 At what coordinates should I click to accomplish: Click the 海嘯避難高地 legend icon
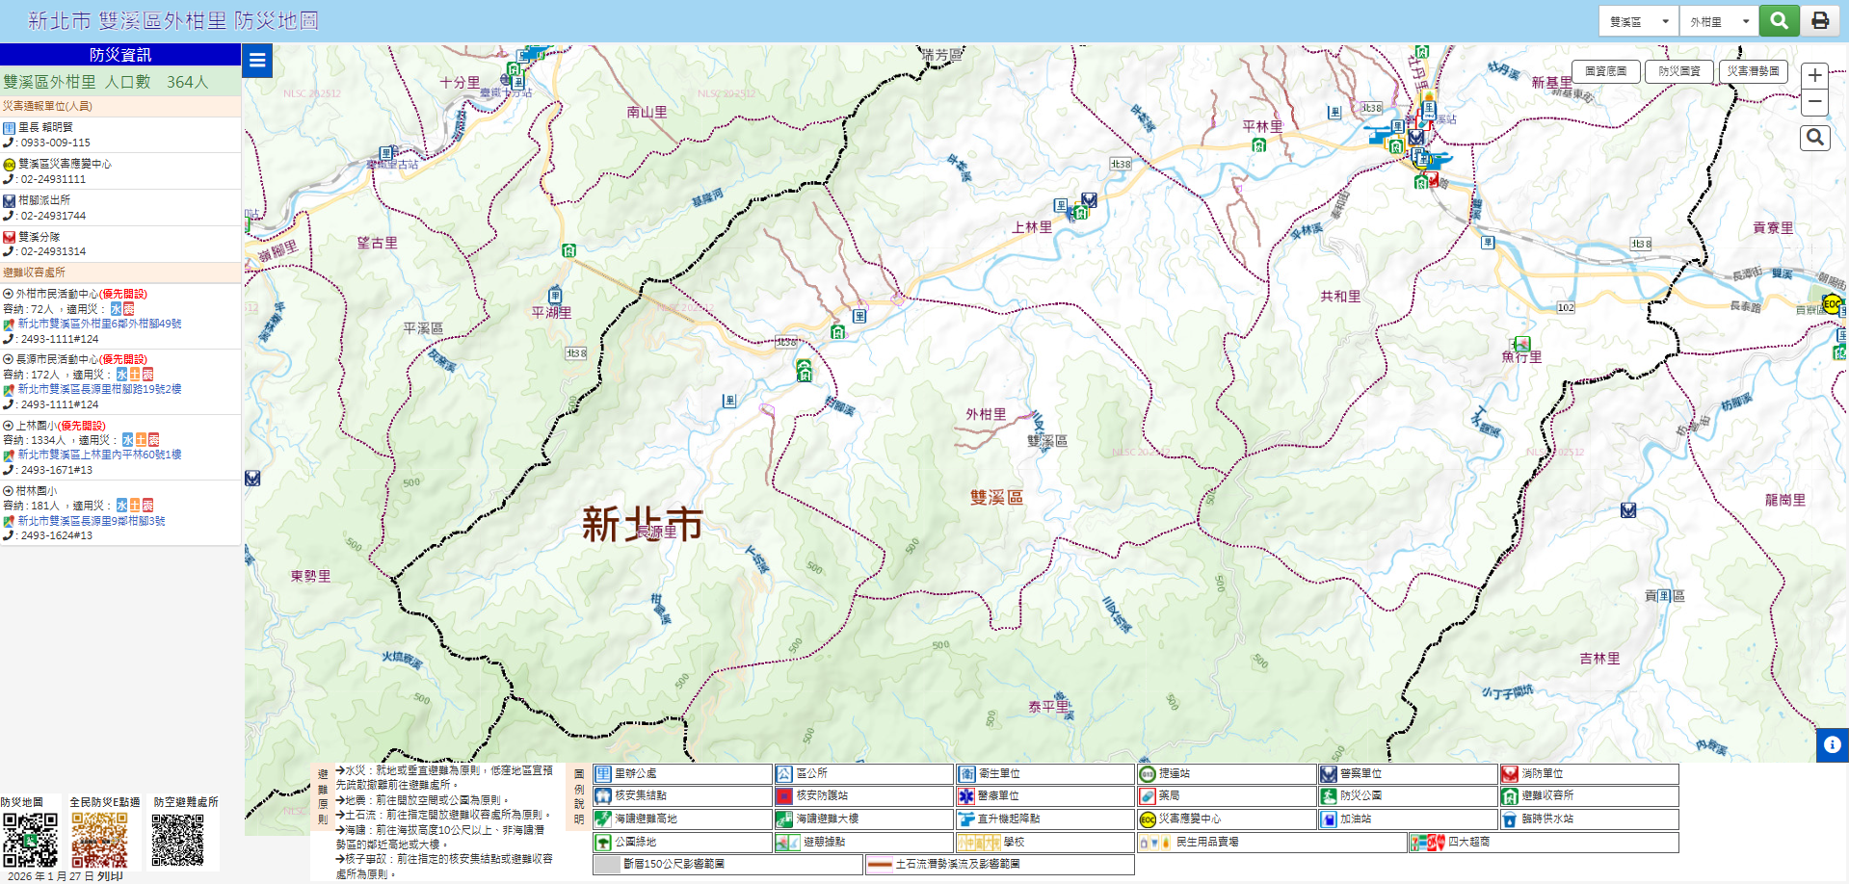603,819
